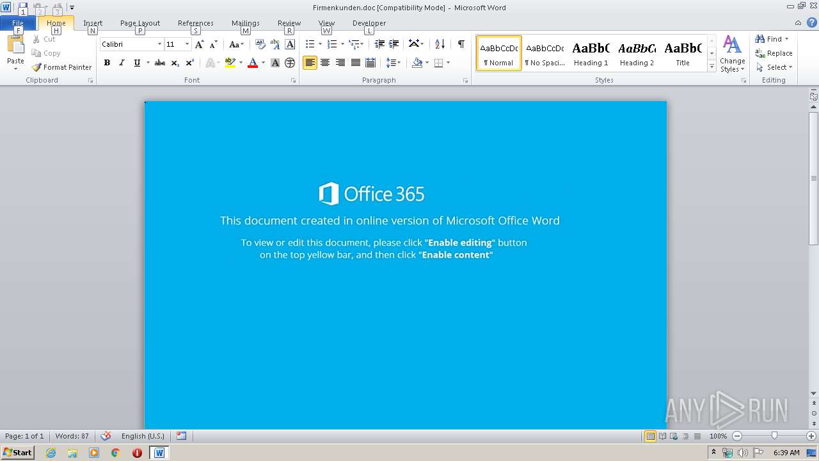Click the Paste clipboard icon

click(15, 45)
